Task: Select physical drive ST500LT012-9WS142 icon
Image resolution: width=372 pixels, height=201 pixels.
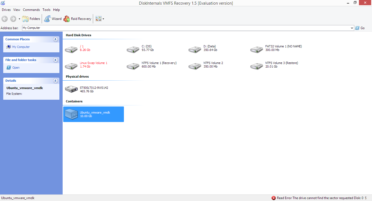Action: click(x=71, y=89)
